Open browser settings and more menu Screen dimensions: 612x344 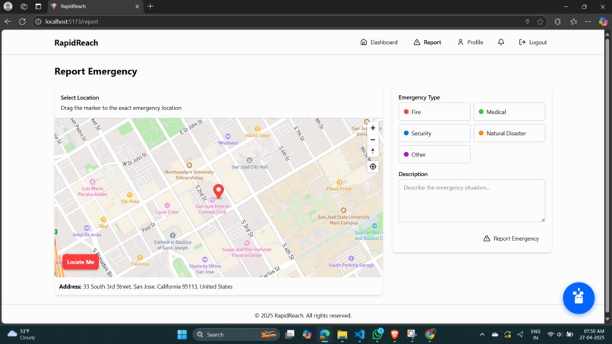(588, 21)
